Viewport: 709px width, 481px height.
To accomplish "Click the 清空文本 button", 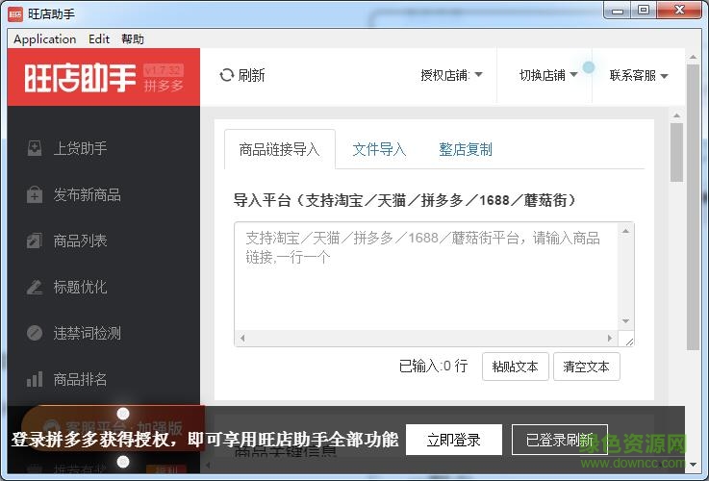I will (x=587, y=367).
